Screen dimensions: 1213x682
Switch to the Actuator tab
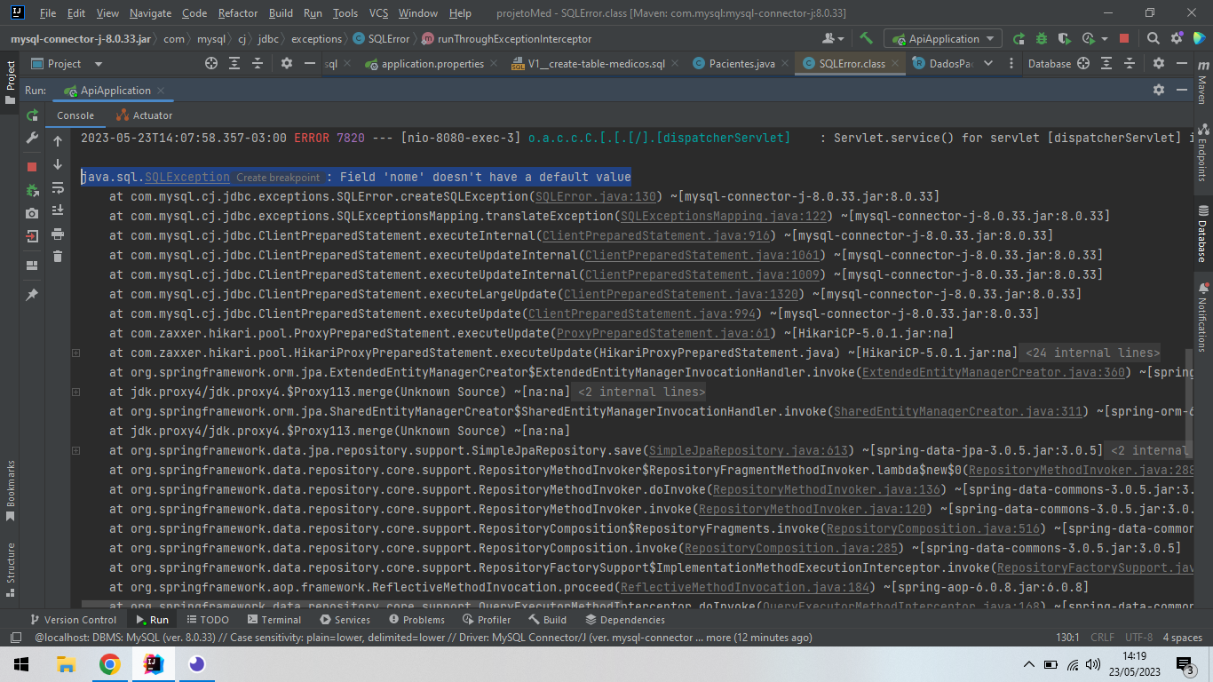point(144,115)
